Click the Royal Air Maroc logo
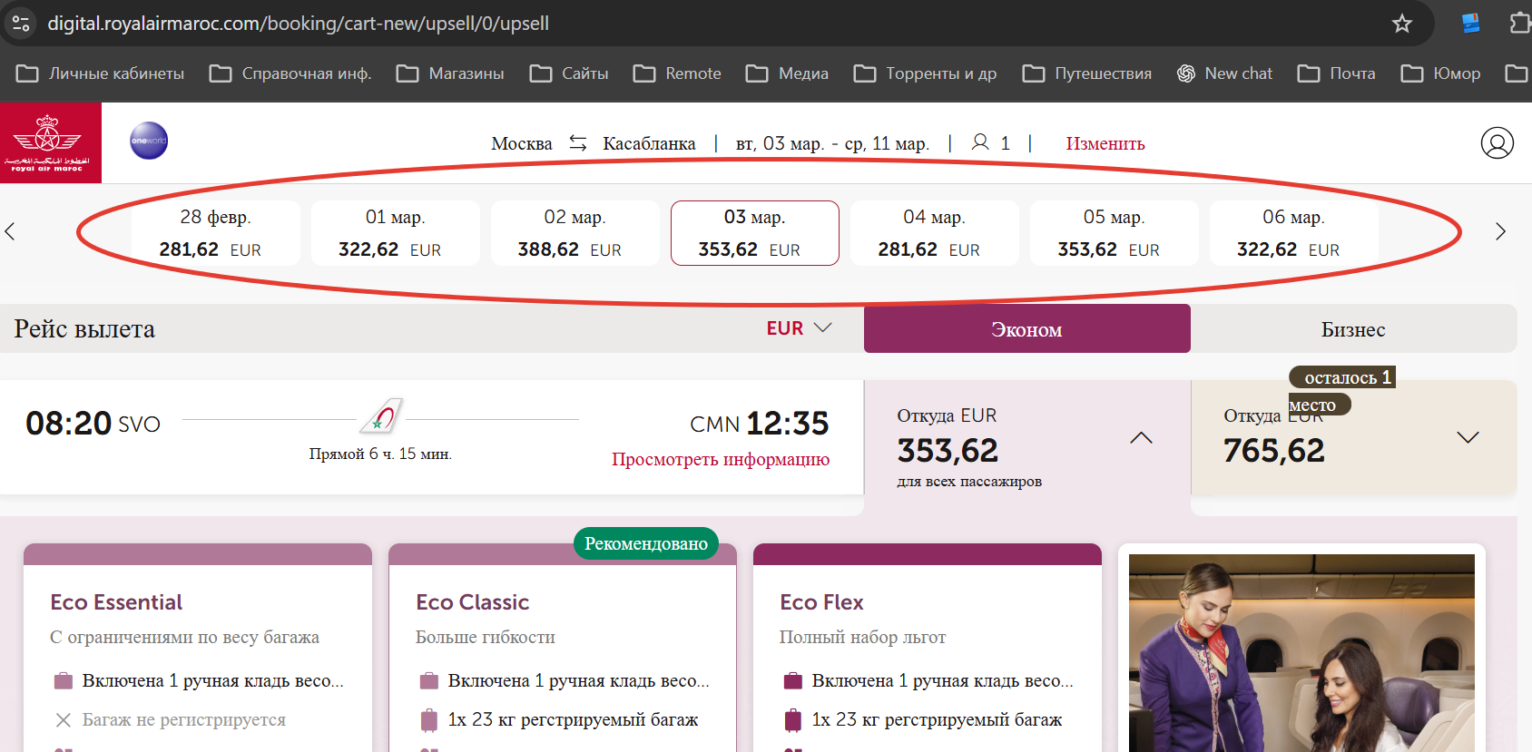 click(50, 143)
